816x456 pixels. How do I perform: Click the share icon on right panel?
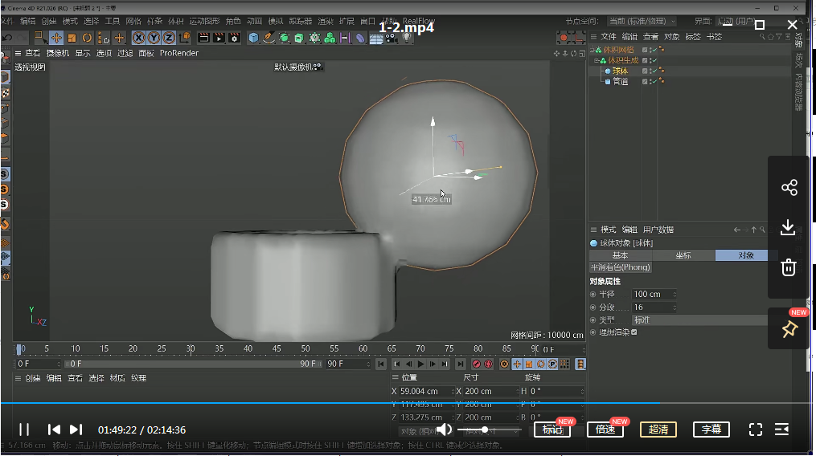(x=789, y=188)
